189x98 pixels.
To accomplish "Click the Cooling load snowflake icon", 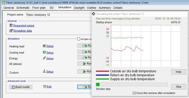I will tap(44, 52).
